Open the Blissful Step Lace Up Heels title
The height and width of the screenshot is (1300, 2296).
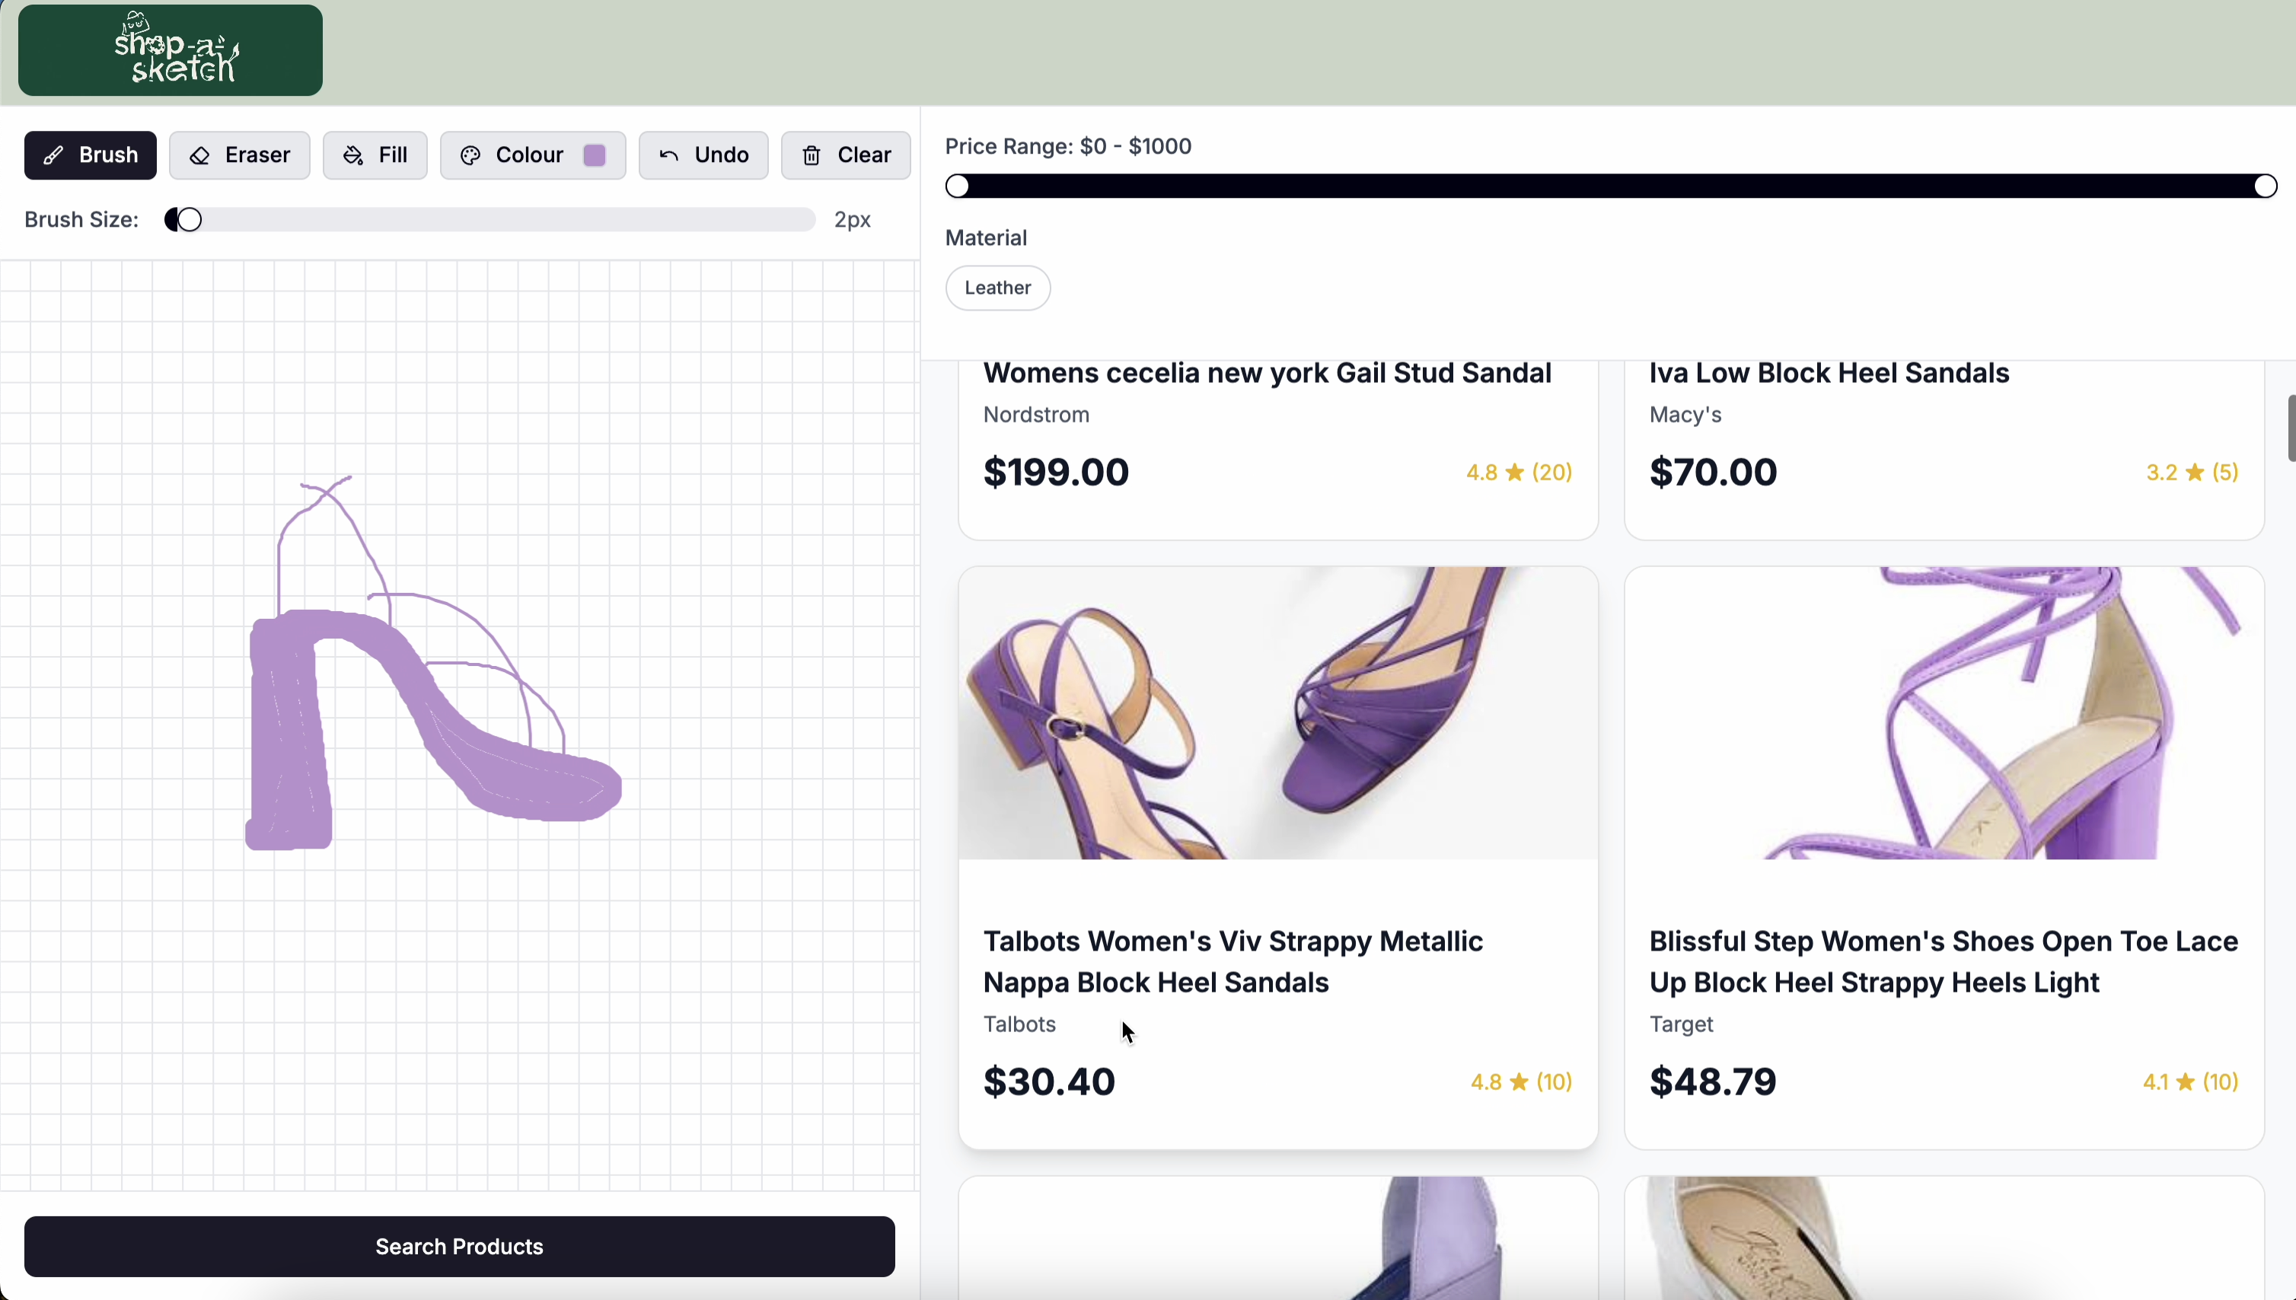pos(1942,961)
